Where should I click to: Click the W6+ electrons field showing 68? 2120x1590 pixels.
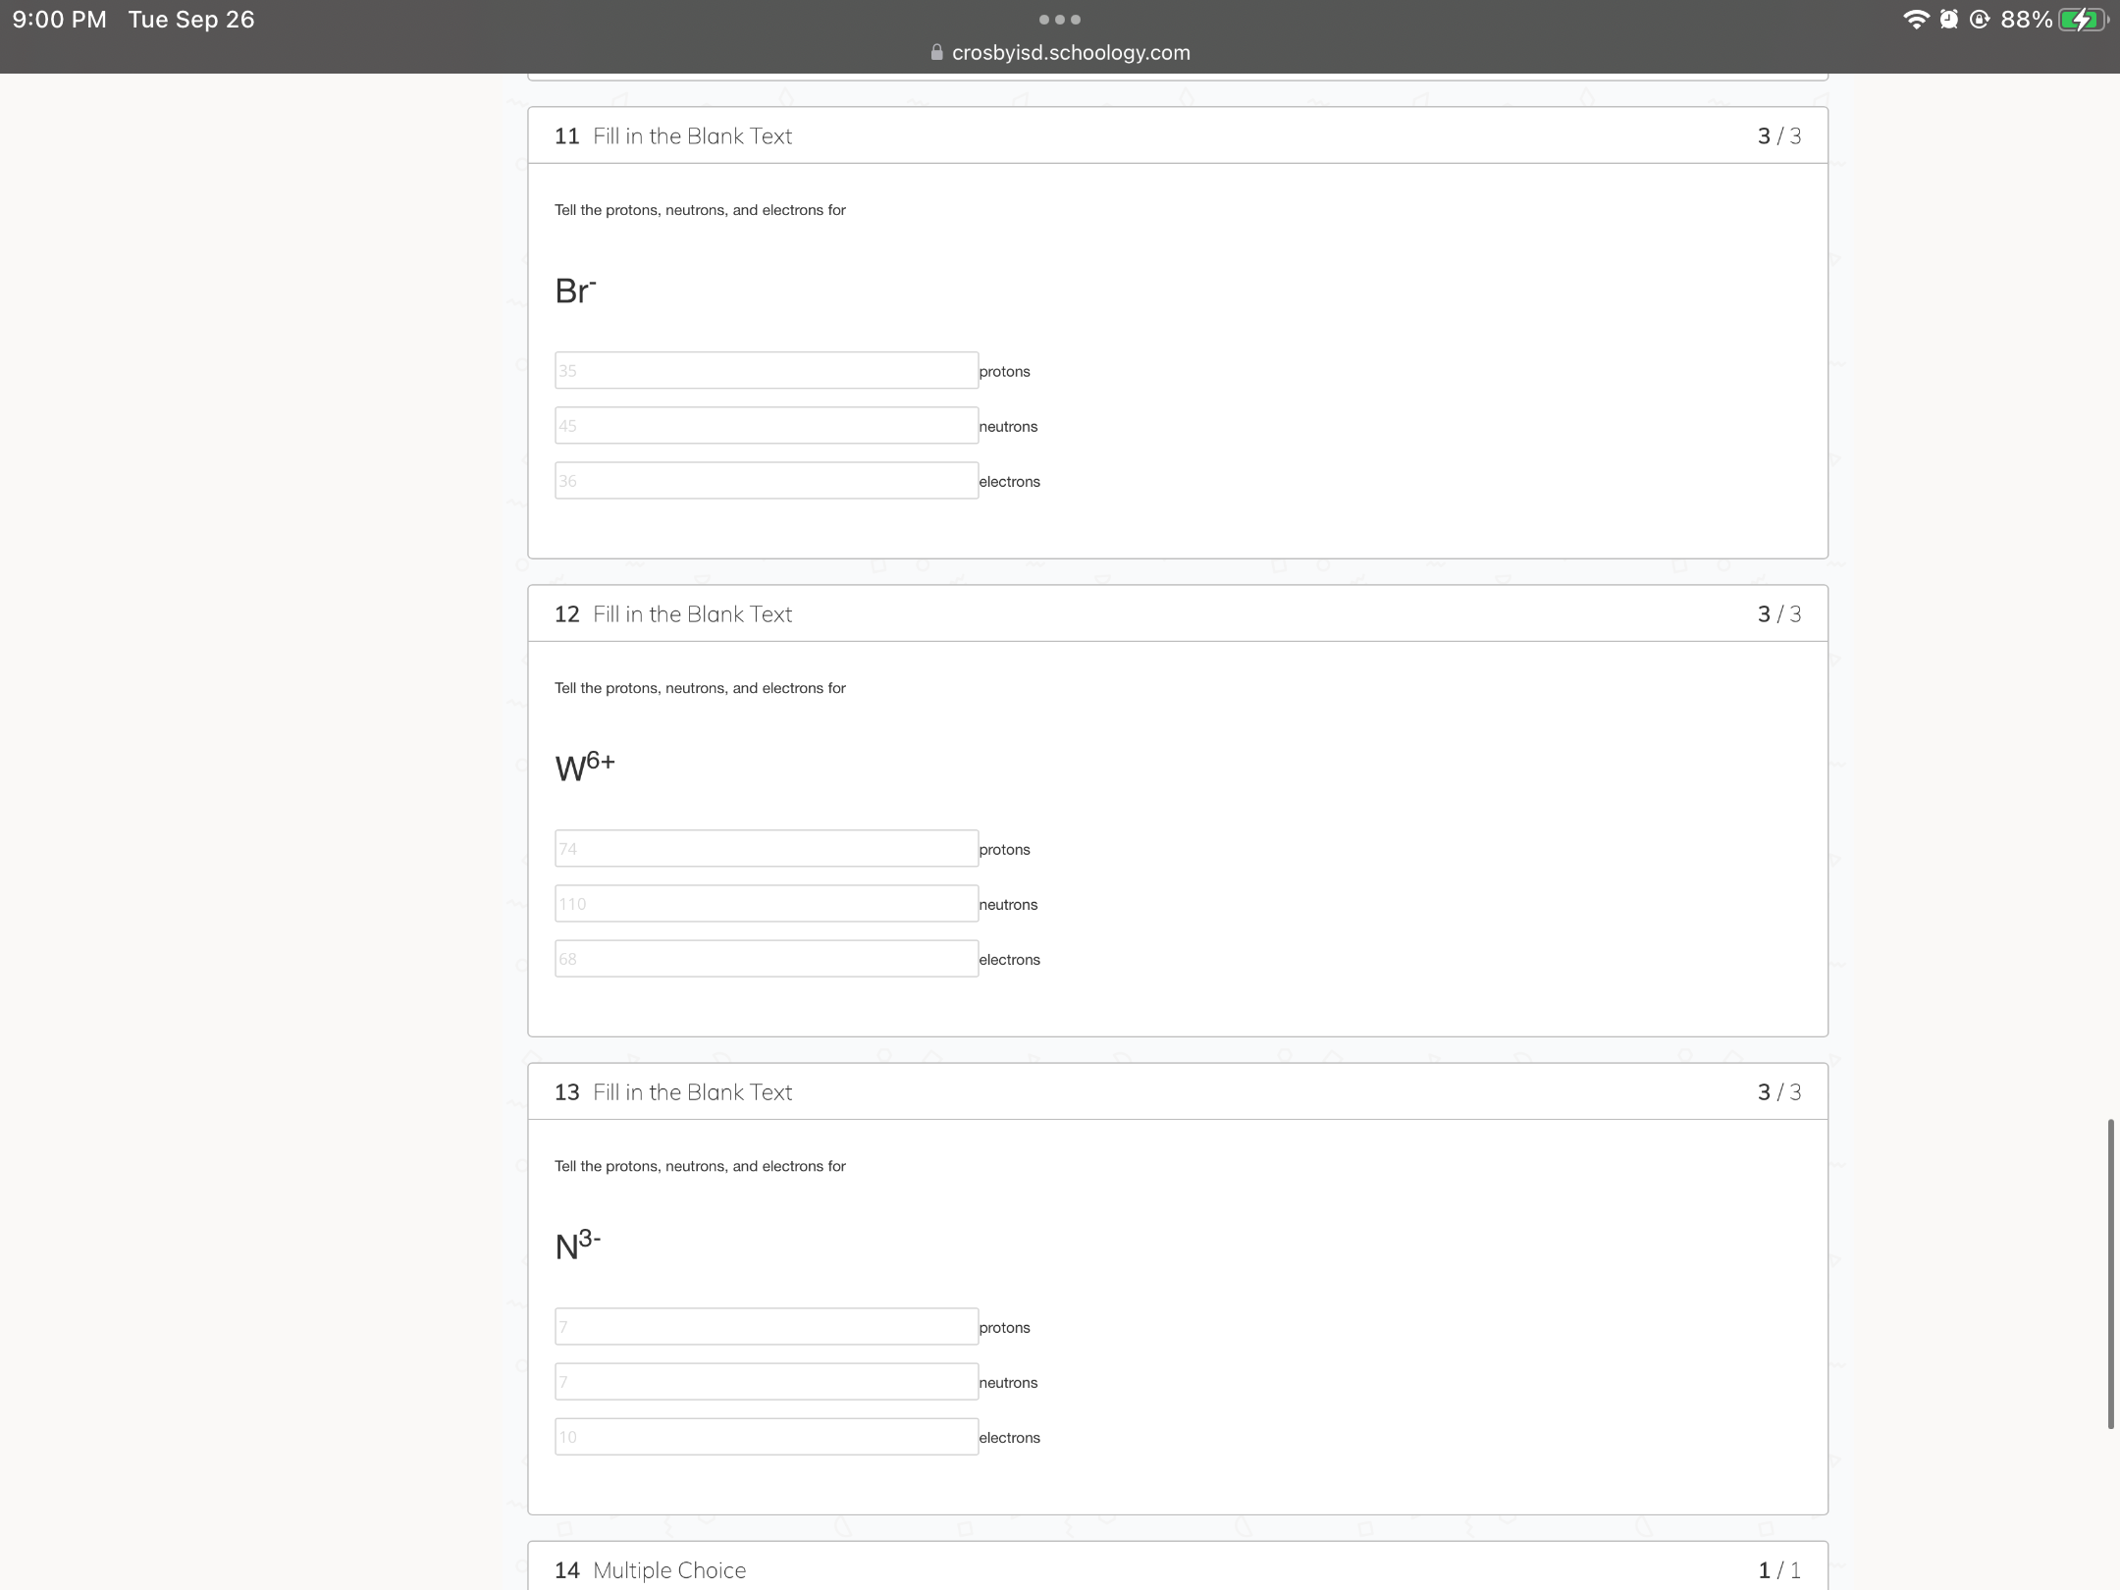point(767,958)
